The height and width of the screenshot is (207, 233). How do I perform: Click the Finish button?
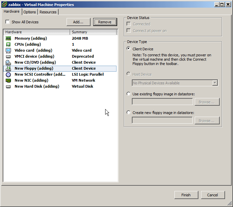[186, 195]
